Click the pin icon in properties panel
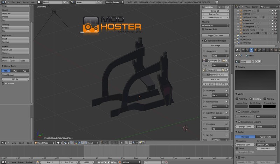 click(237, 55)
